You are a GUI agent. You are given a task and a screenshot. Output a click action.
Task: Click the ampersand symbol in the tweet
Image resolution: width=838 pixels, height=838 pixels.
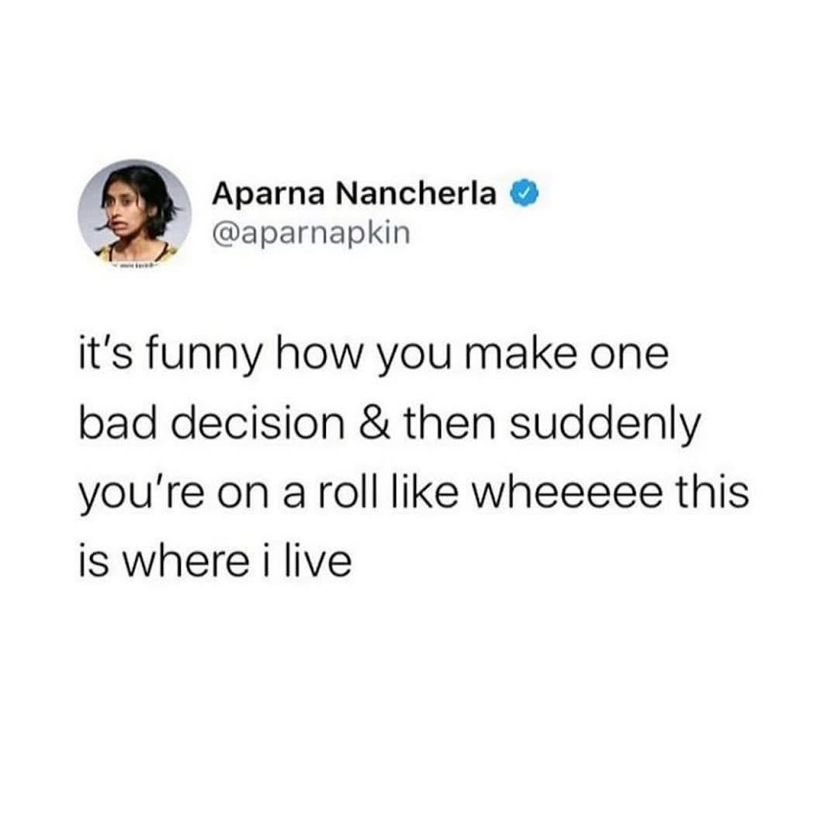pyautogui.click(x=375, y=424)
